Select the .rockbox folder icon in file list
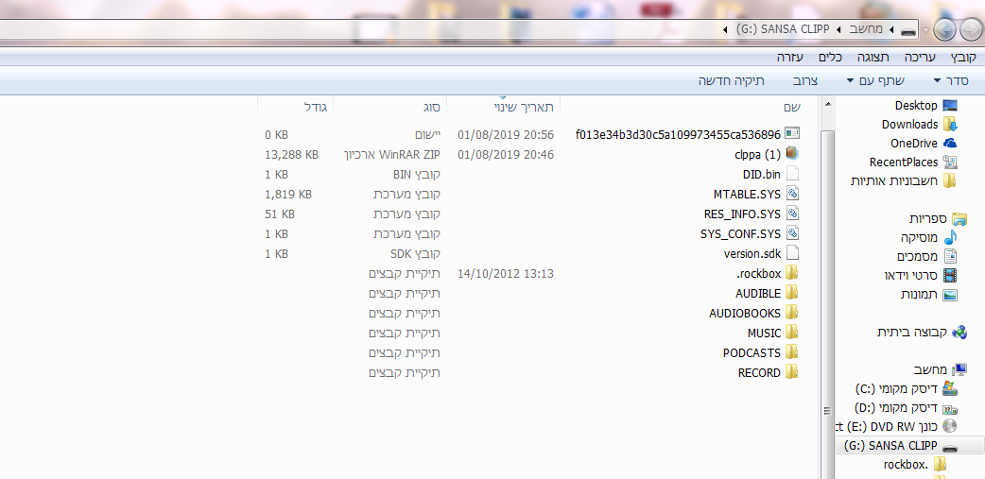Screen dimensions: 985x479 (792, 273)
